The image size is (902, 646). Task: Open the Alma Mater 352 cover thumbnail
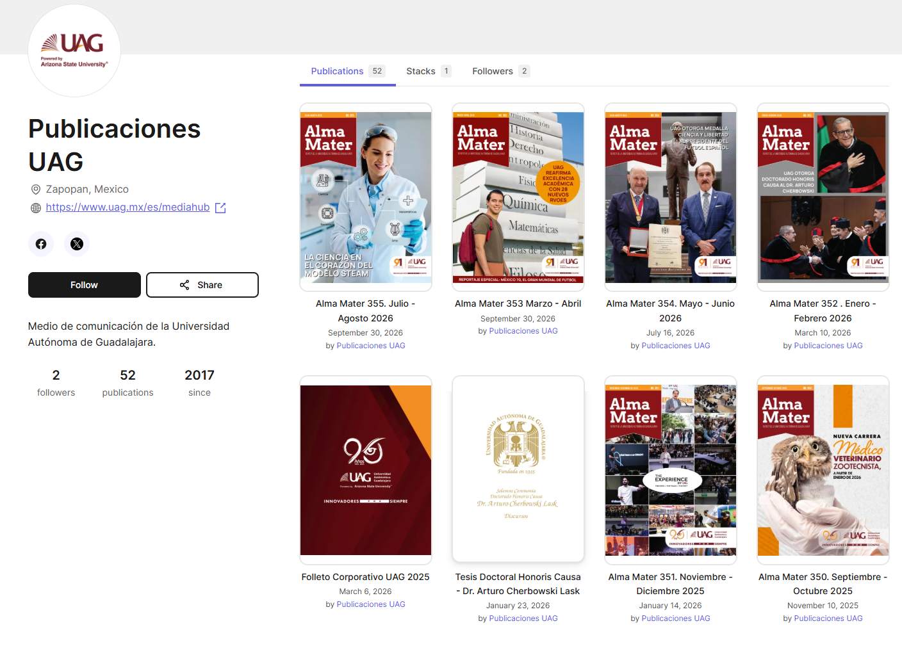823,197
